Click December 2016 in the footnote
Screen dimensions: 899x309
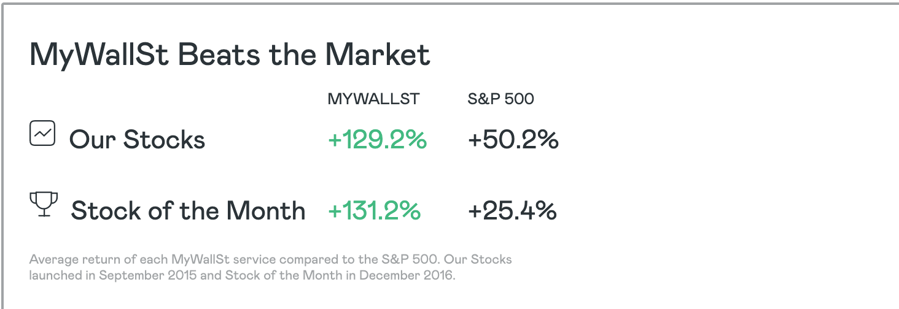(407, 275)
